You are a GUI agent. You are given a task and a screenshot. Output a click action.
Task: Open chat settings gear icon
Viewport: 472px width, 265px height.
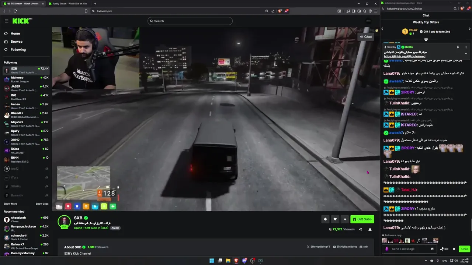[x=454, y=249]
